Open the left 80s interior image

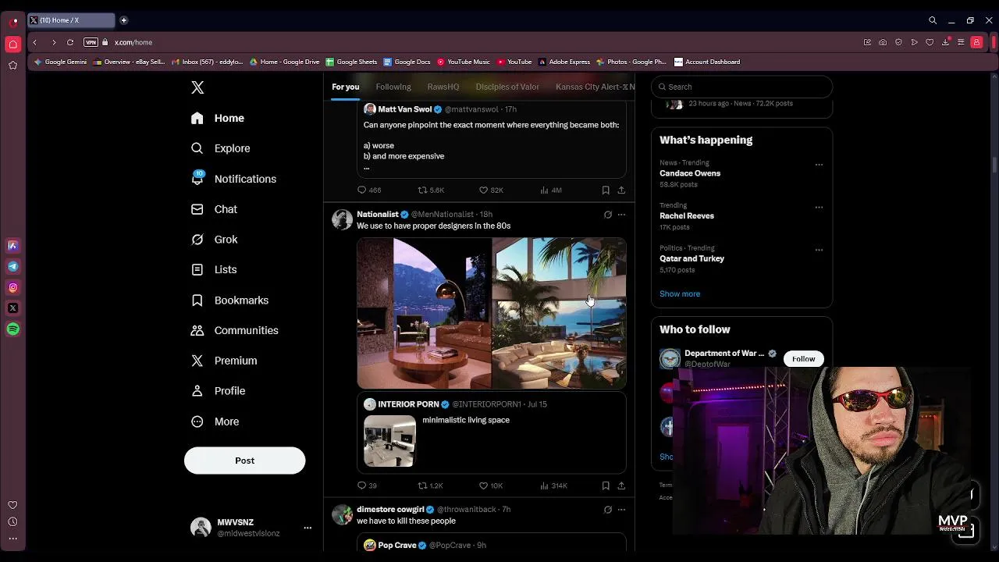tap(424, 313)
